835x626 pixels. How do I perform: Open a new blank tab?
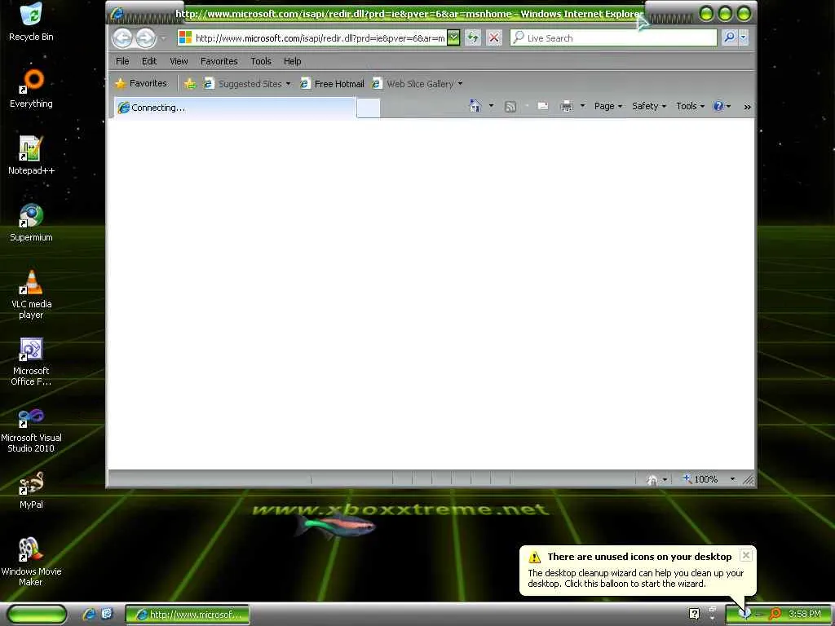pyautogui.click(x=369, y=108)
